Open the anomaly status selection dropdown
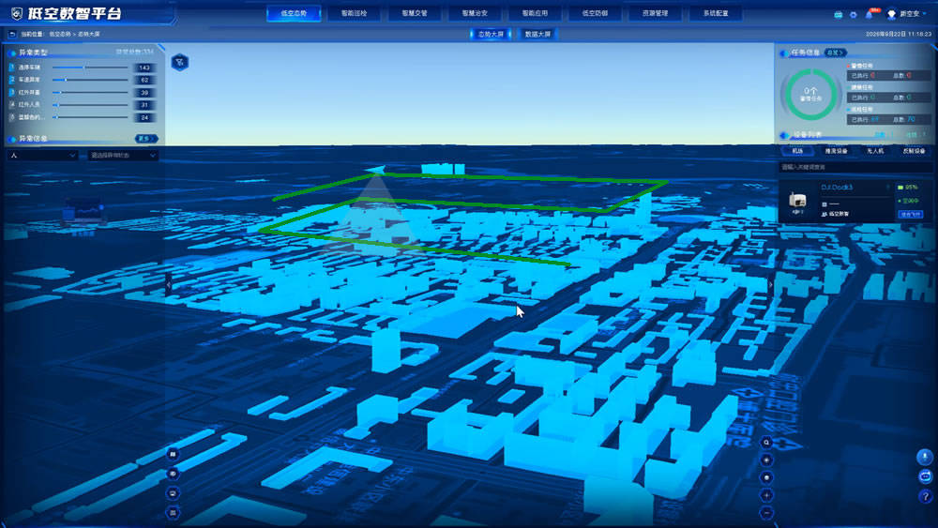The height and width of the screenshot is (528, 938). coord(123,156)
